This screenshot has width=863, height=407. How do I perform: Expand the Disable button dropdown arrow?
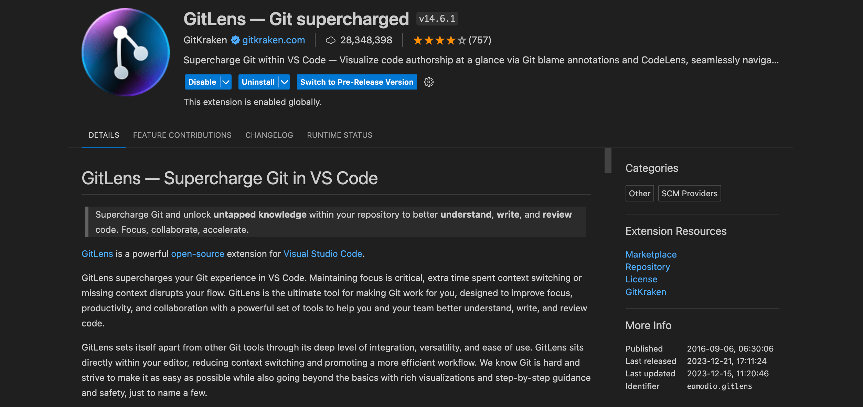coord(226,82)
